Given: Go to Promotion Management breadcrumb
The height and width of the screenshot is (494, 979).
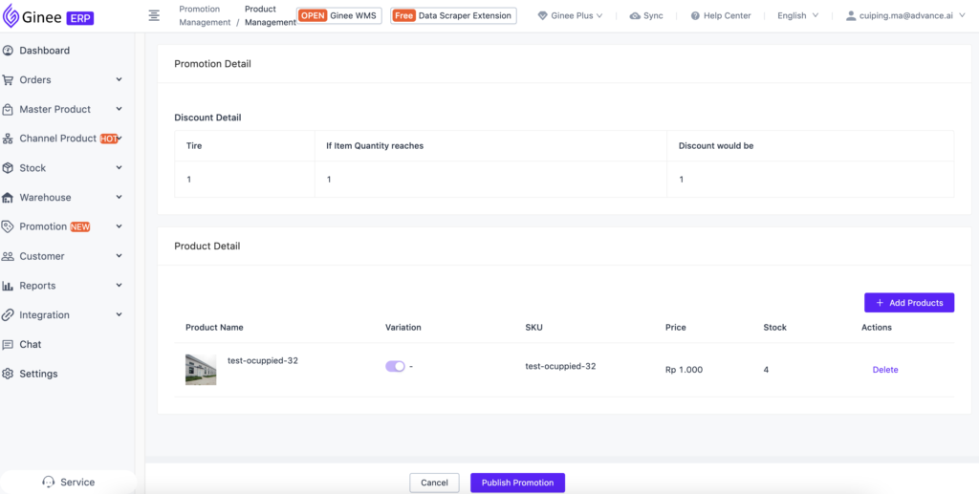Looking at the screenshot, I should (x=205, y=15).
